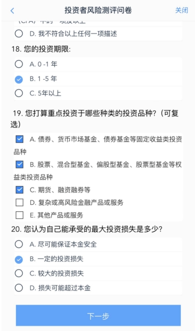This screenshot has height=331, width=195.
Task: Go back using the top-left arrow
Action: pyautogui.click(x=12, y=10)
